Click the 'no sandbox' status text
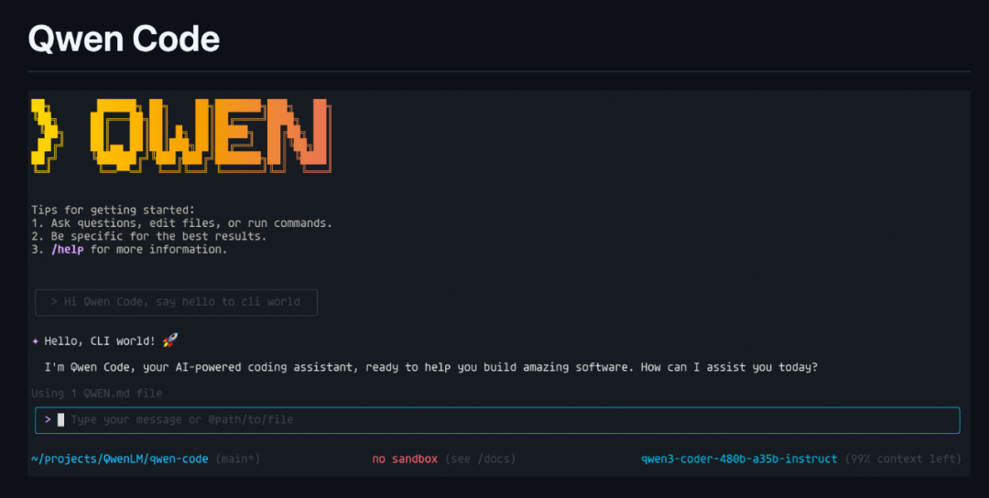989x498 pixels. 405,459
